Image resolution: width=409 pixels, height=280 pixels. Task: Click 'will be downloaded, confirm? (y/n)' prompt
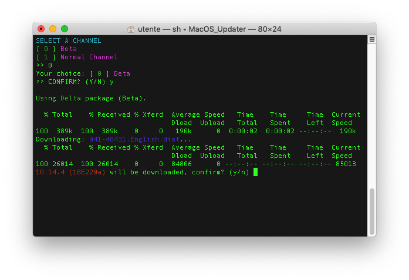pyautogui.click(x=180, y=172)
